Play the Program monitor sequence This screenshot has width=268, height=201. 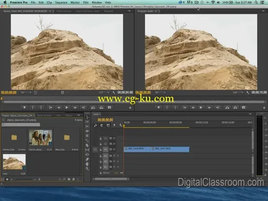201,107
